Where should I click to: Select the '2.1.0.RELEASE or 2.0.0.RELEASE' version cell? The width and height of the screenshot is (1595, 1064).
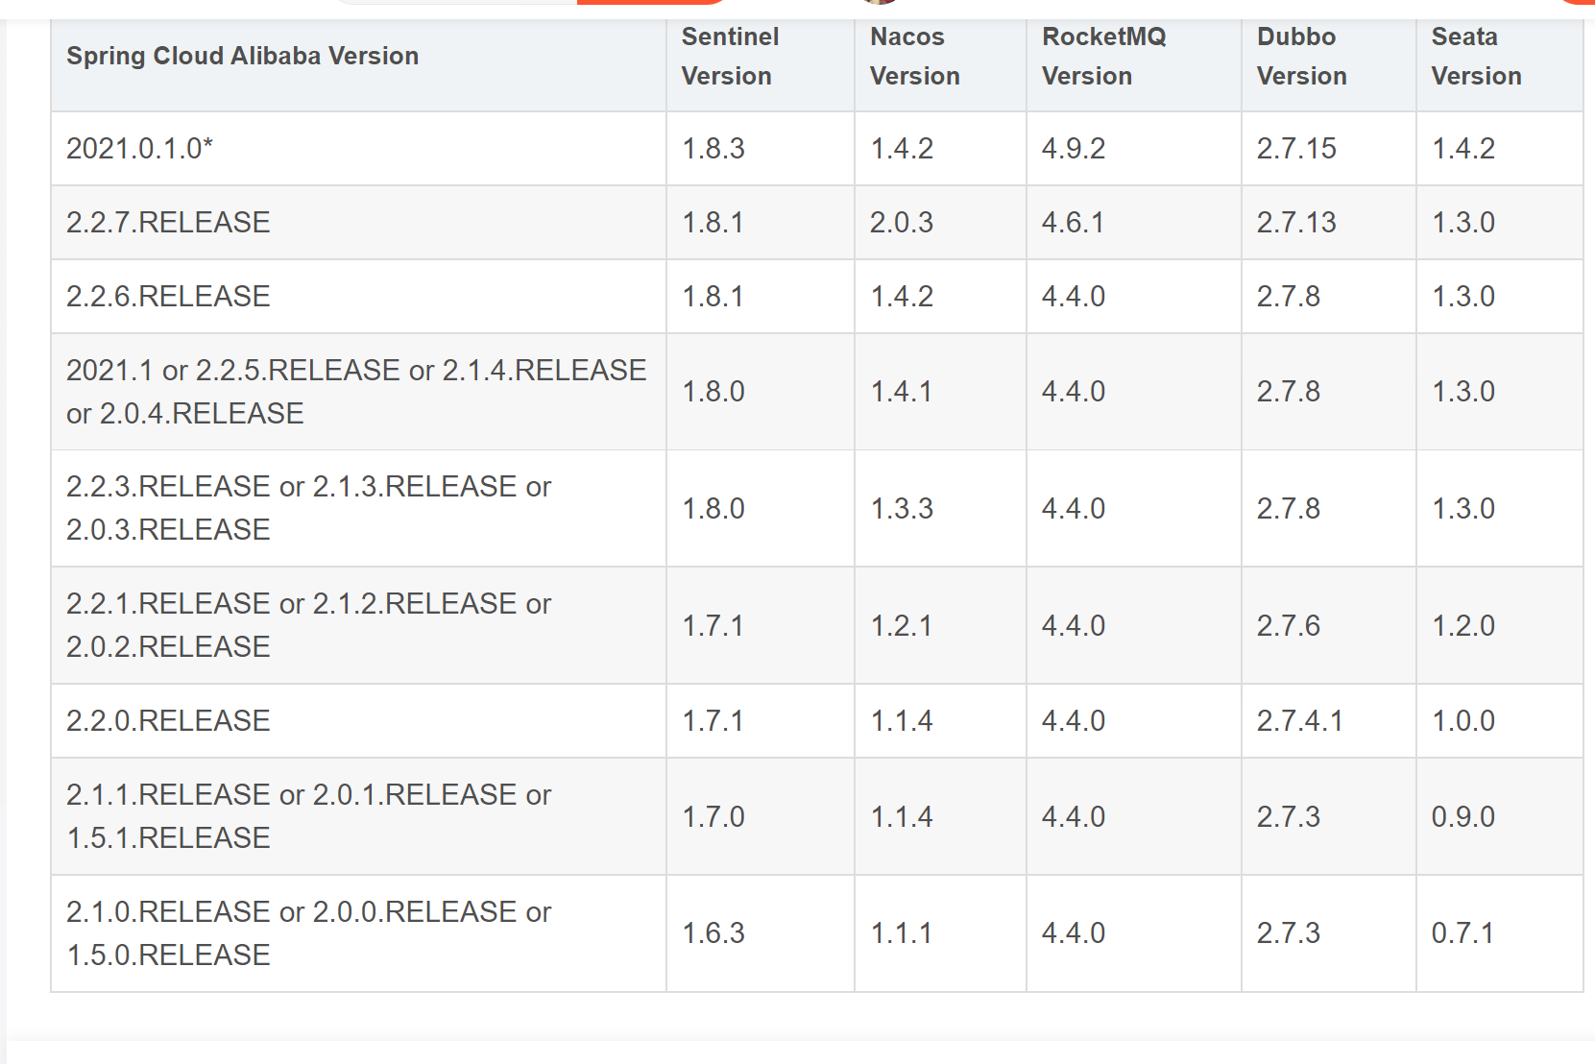coord(358,933)
